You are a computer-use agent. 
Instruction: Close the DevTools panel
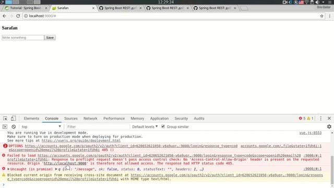click(x=329, y=119)
